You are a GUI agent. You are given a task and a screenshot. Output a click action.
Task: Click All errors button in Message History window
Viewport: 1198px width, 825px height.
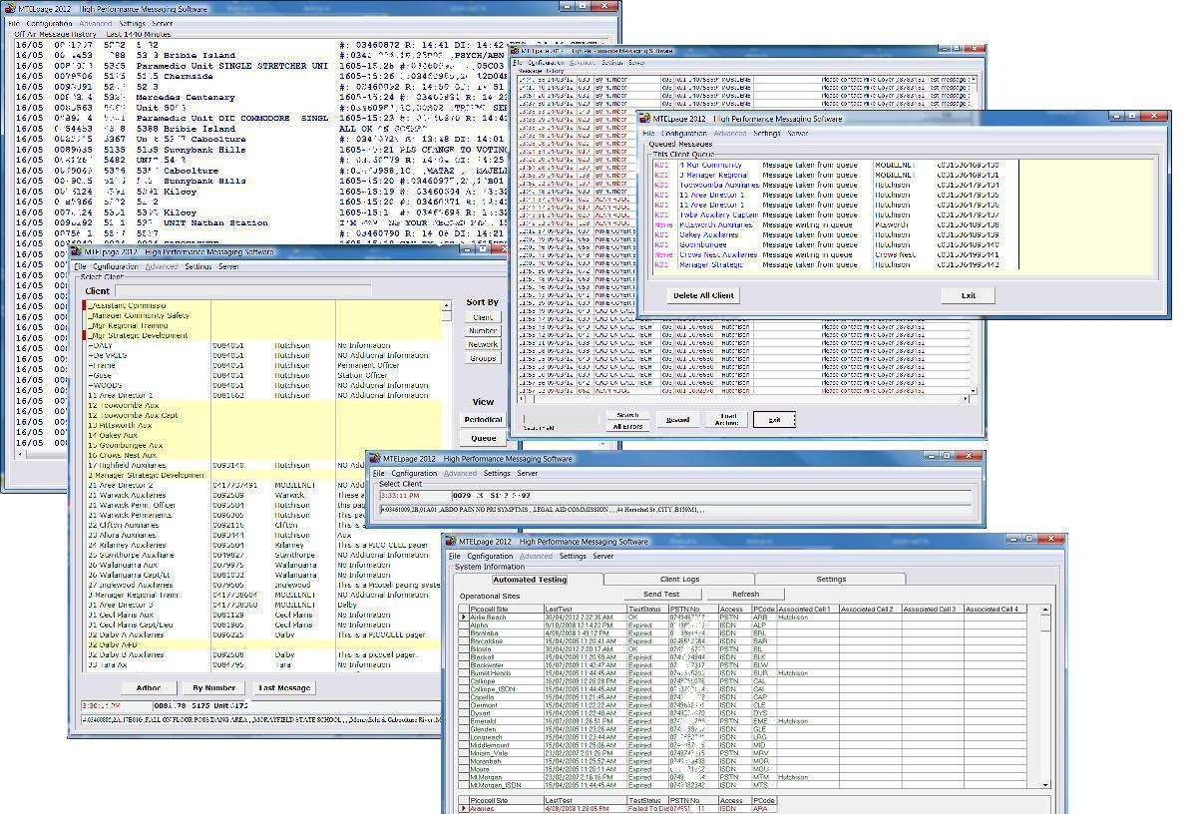(x=626, y=425)
